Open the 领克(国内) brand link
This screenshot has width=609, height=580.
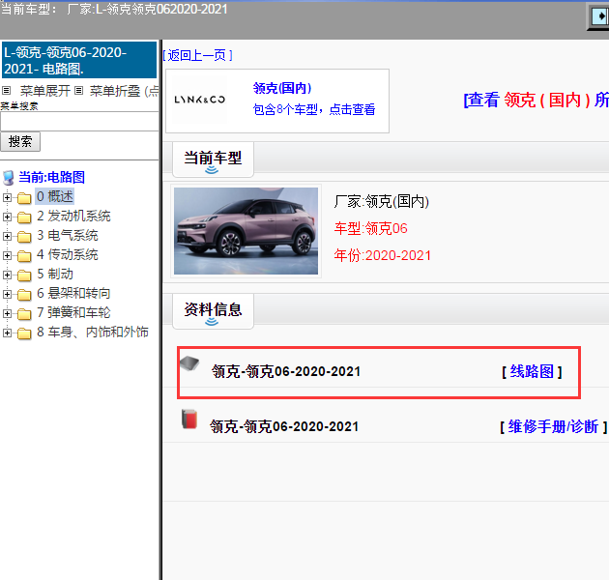pos(282,88)
